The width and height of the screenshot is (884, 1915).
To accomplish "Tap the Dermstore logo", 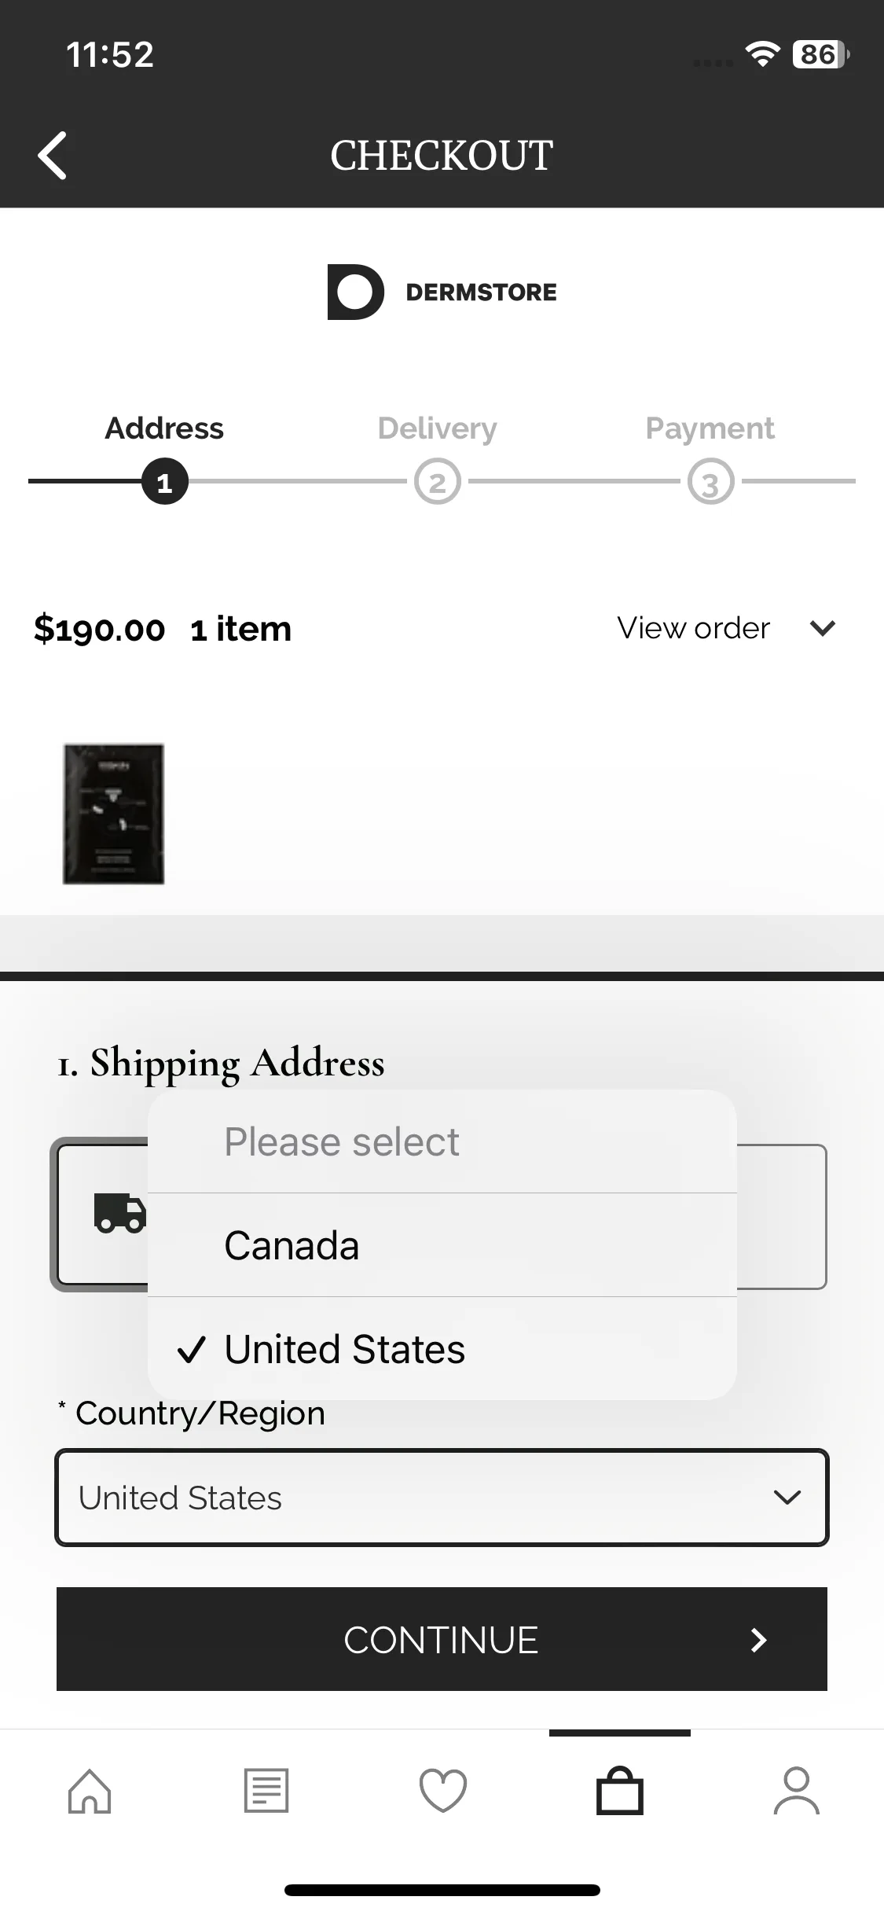I will click(442, 292).
